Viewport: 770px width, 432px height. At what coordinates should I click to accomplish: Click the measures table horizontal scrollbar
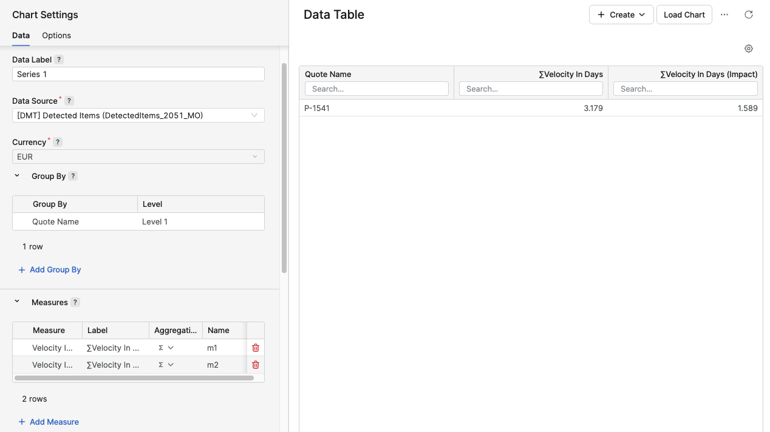134,378
